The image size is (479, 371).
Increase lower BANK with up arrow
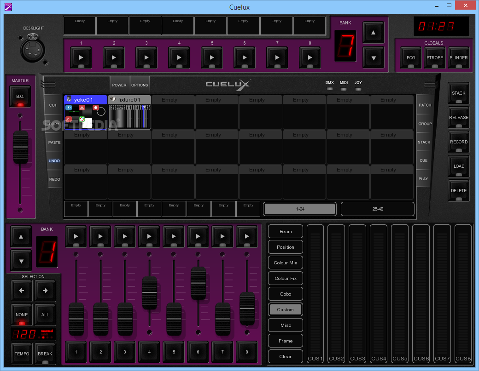21,237
